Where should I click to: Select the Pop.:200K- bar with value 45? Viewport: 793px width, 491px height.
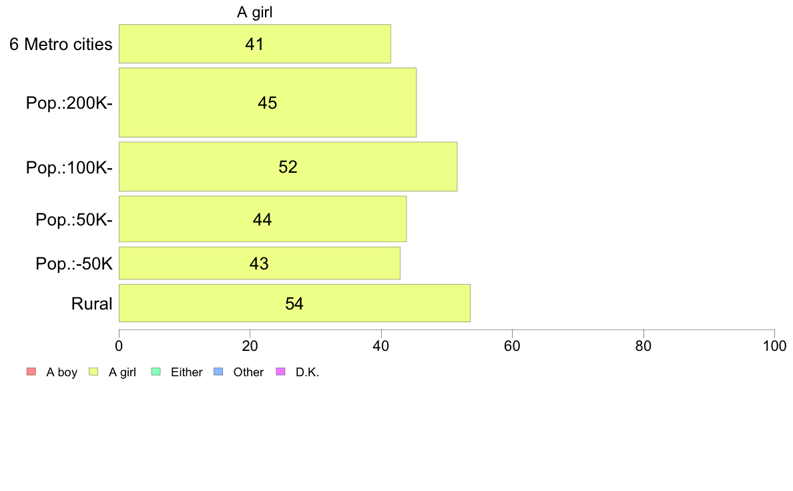[268, 103]
